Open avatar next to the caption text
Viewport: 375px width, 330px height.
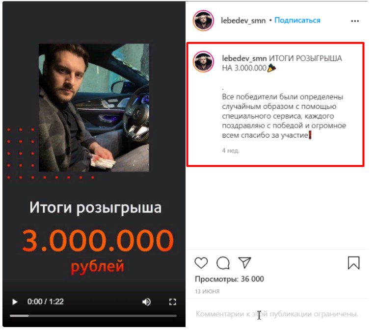[x=203, y=62]
